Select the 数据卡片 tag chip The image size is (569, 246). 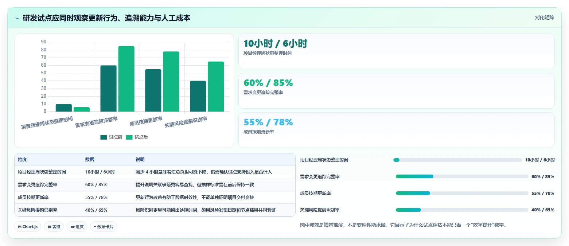pyautogui.click(x=104, y=227)
